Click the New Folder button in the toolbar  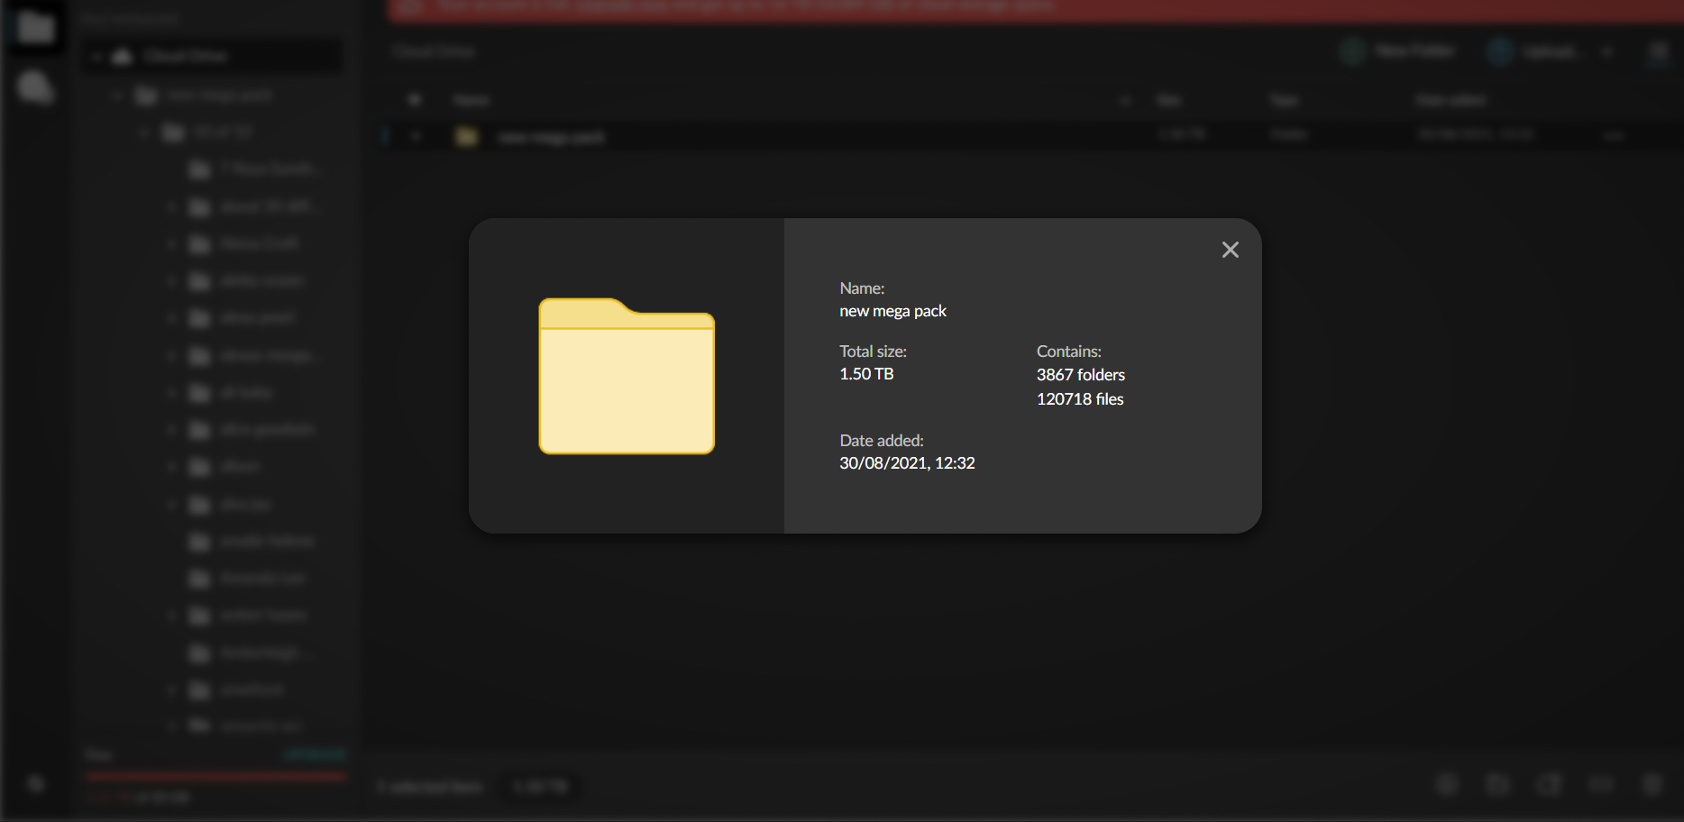1397,51
